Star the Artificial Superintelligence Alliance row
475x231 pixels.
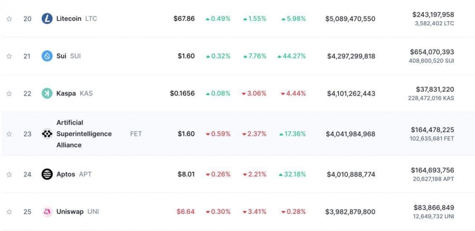[9, 134]
